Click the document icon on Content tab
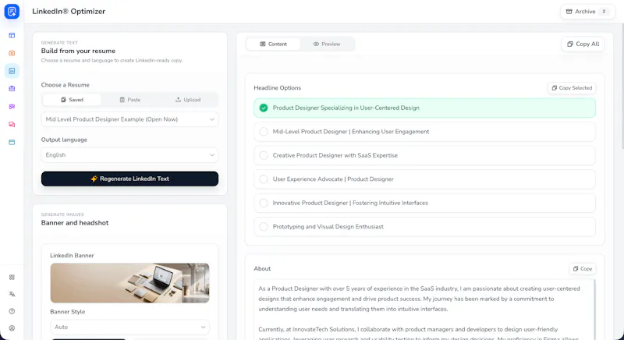Screen dimensions: 624x340 (x=263, y=44)
